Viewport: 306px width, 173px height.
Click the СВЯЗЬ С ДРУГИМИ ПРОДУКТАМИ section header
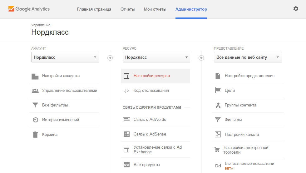tap(152, 107)
